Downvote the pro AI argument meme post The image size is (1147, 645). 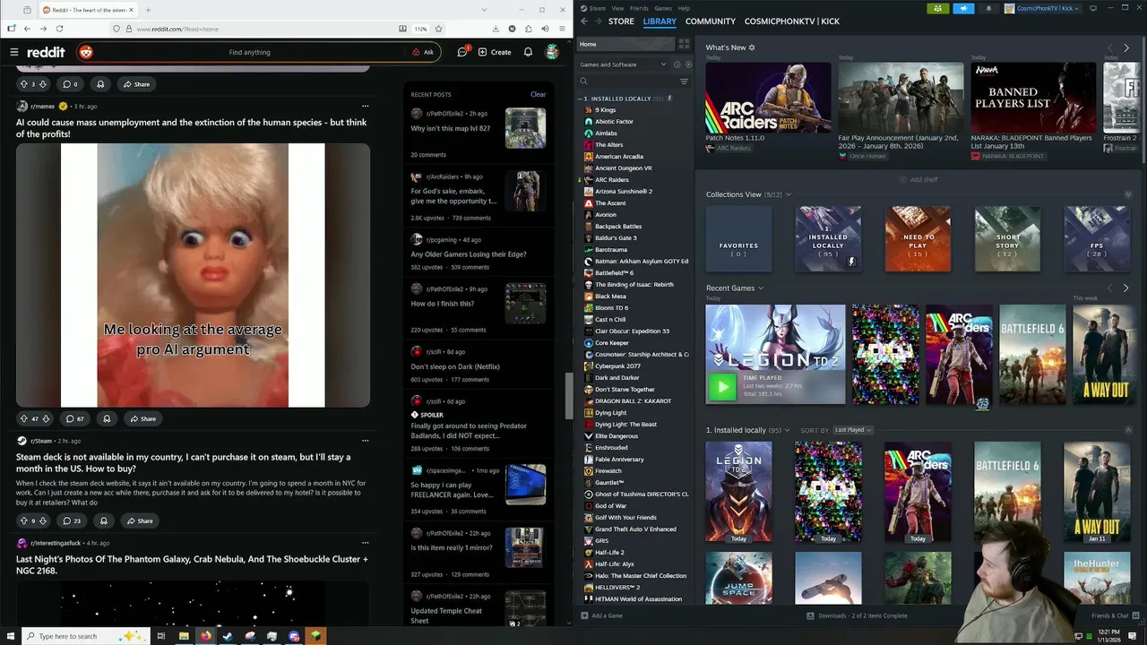45,418
